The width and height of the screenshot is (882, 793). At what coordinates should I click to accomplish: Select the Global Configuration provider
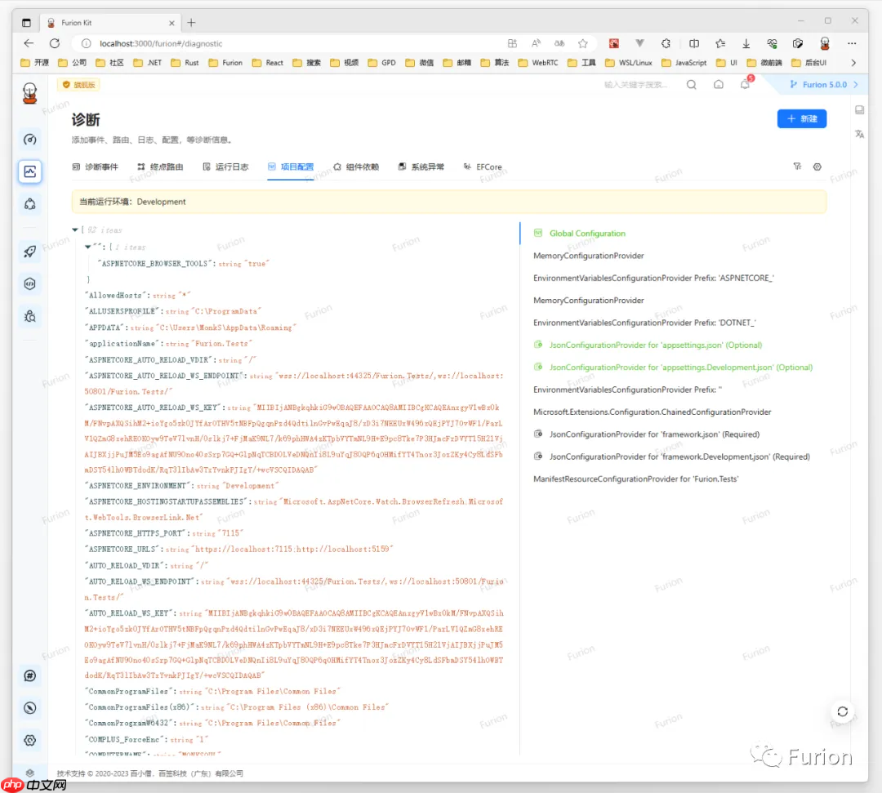coord(586,234)
